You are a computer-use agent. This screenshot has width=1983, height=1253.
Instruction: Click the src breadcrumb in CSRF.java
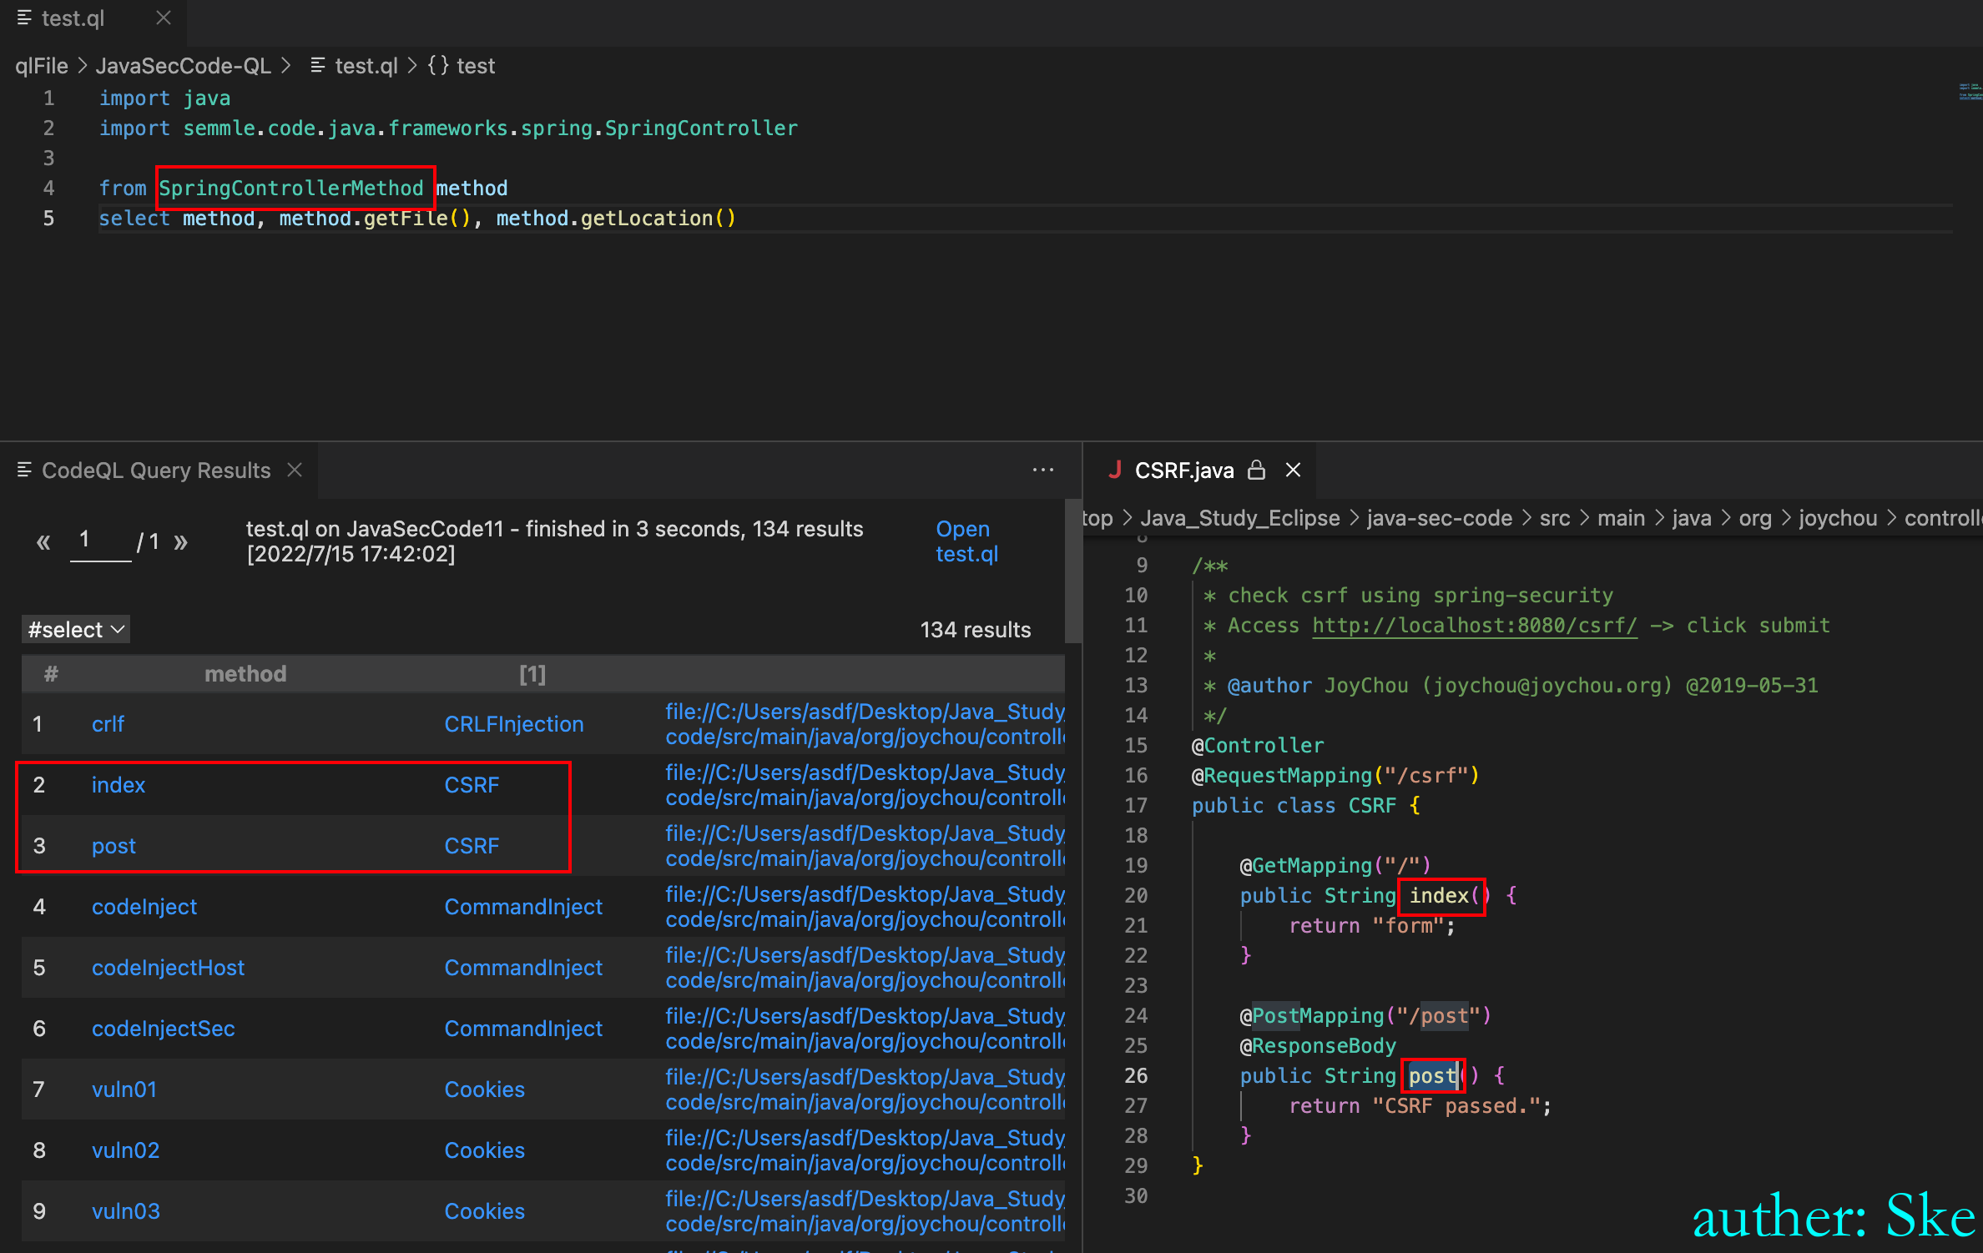coord(1555,518)
